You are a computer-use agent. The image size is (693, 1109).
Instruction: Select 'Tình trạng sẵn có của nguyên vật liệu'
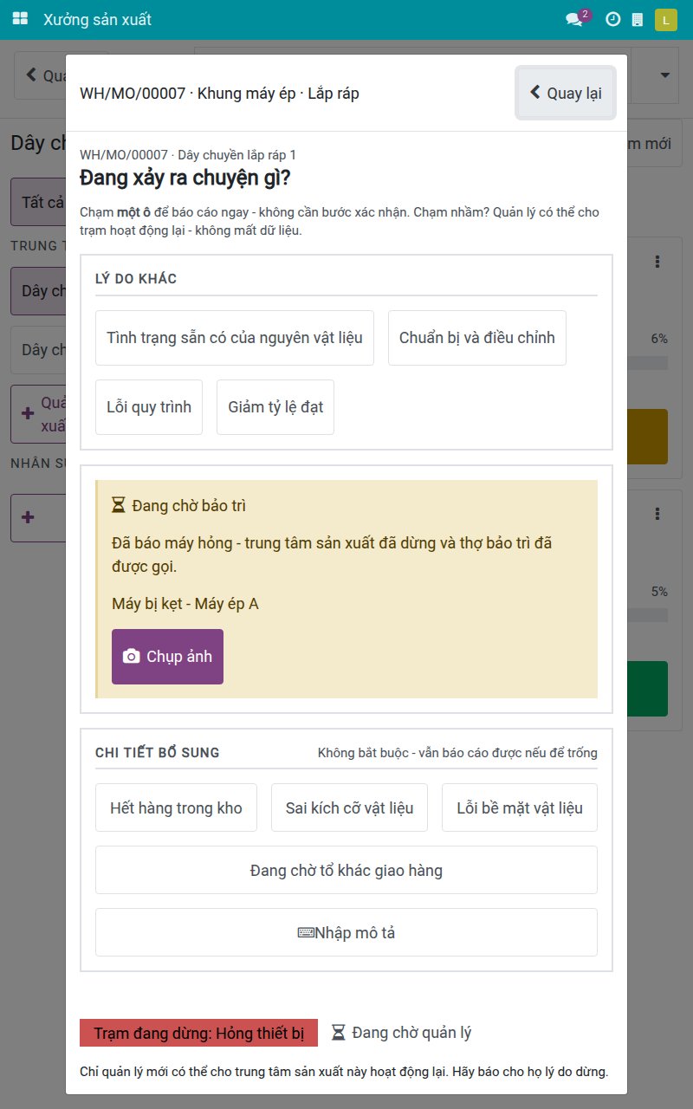pyautogui.click(x=235, y=338)
